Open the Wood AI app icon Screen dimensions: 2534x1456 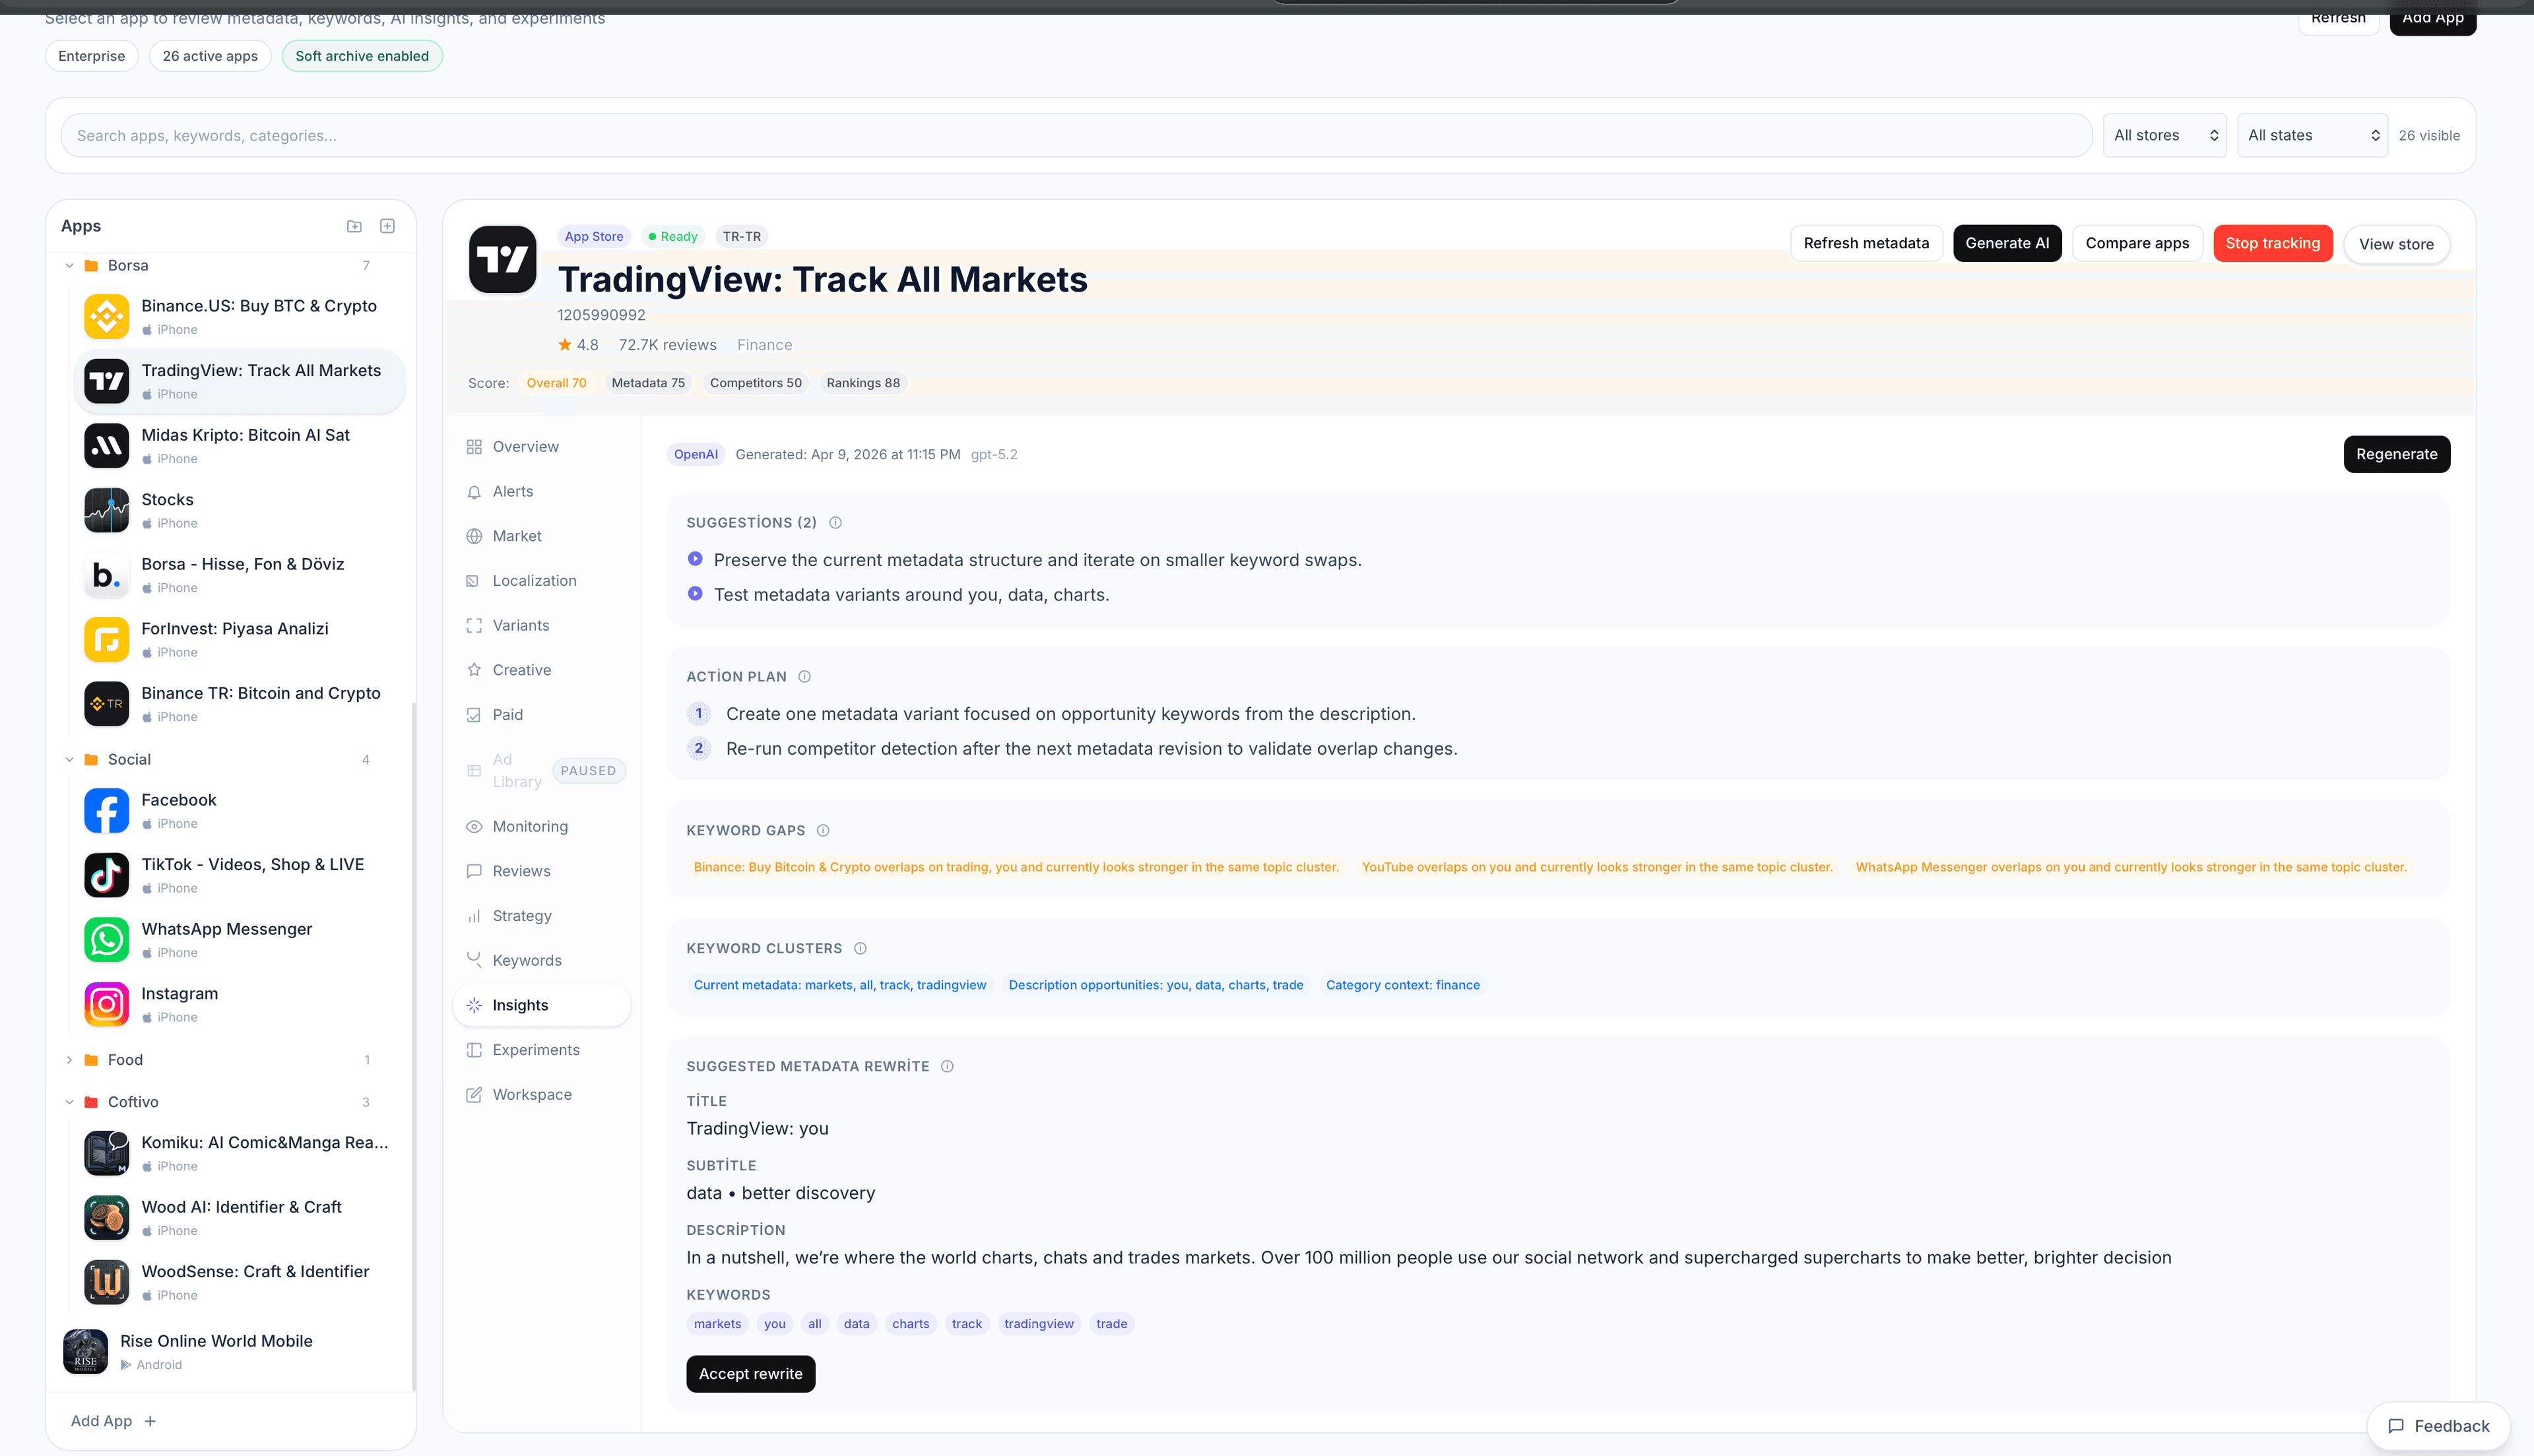[106, 1217]
